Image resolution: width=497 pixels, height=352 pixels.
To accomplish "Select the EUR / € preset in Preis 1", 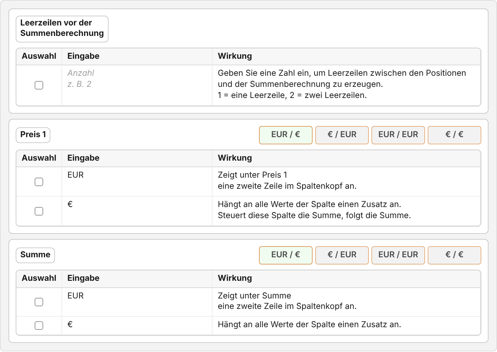I will coord(286,135).
